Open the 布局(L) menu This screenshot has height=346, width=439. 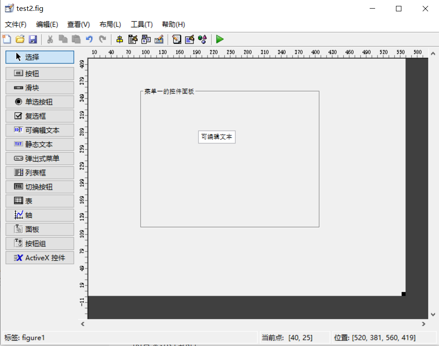coord(110,24)
